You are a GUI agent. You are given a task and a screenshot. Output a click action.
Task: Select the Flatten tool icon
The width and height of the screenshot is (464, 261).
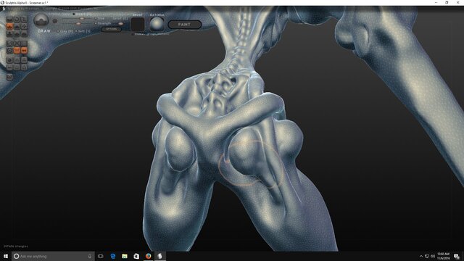click(17, 26)
